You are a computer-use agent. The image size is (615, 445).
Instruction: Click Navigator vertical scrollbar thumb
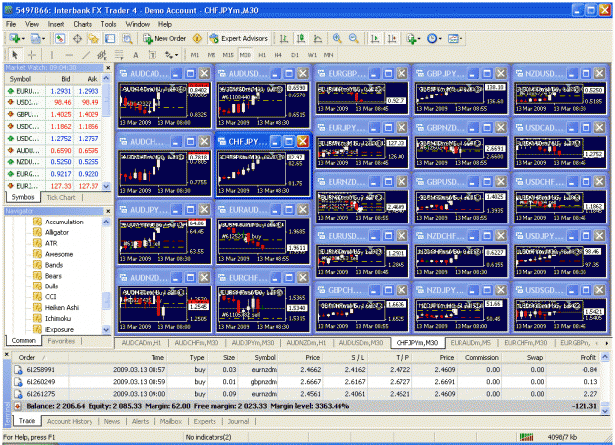(106, 300)
